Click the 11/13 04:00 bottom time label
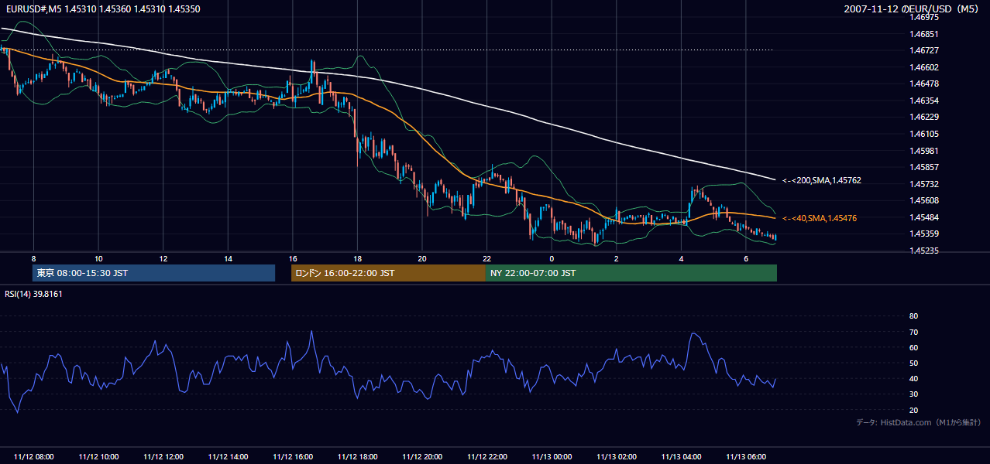The height and width of the screenshot is (464, 990). tap(681, 457)
